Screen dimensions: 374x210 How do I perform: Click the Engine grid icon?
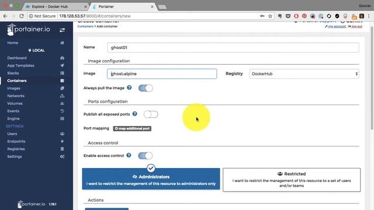tap(62, 118)
